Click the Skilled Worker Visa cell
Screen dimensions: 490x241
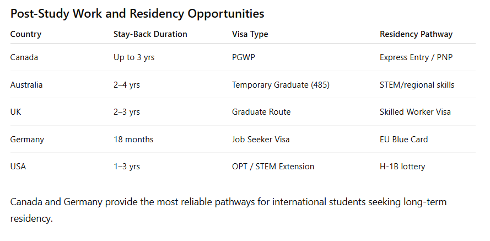pyautogui.click(x=415, y=112)
